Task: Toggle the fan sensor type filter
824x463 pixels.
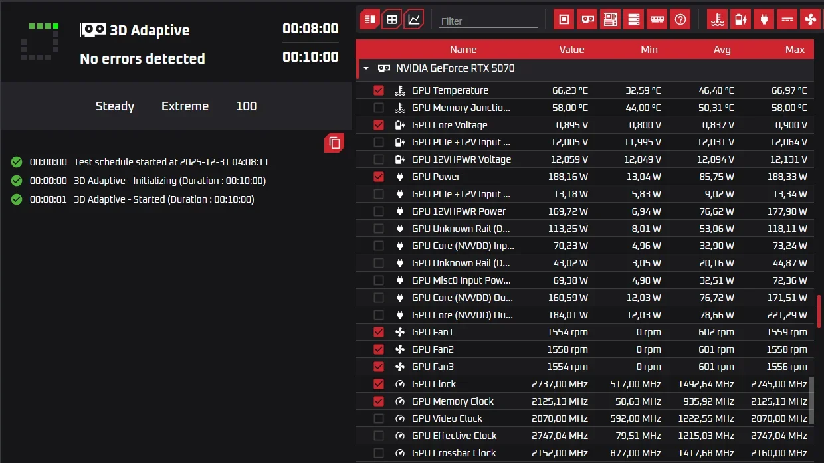Action: pyautogui.click(x=810, y=19)
